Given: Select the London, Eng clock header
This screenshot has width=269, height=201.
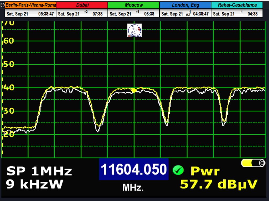Looking at the screenshot, I should pos(185,5).
